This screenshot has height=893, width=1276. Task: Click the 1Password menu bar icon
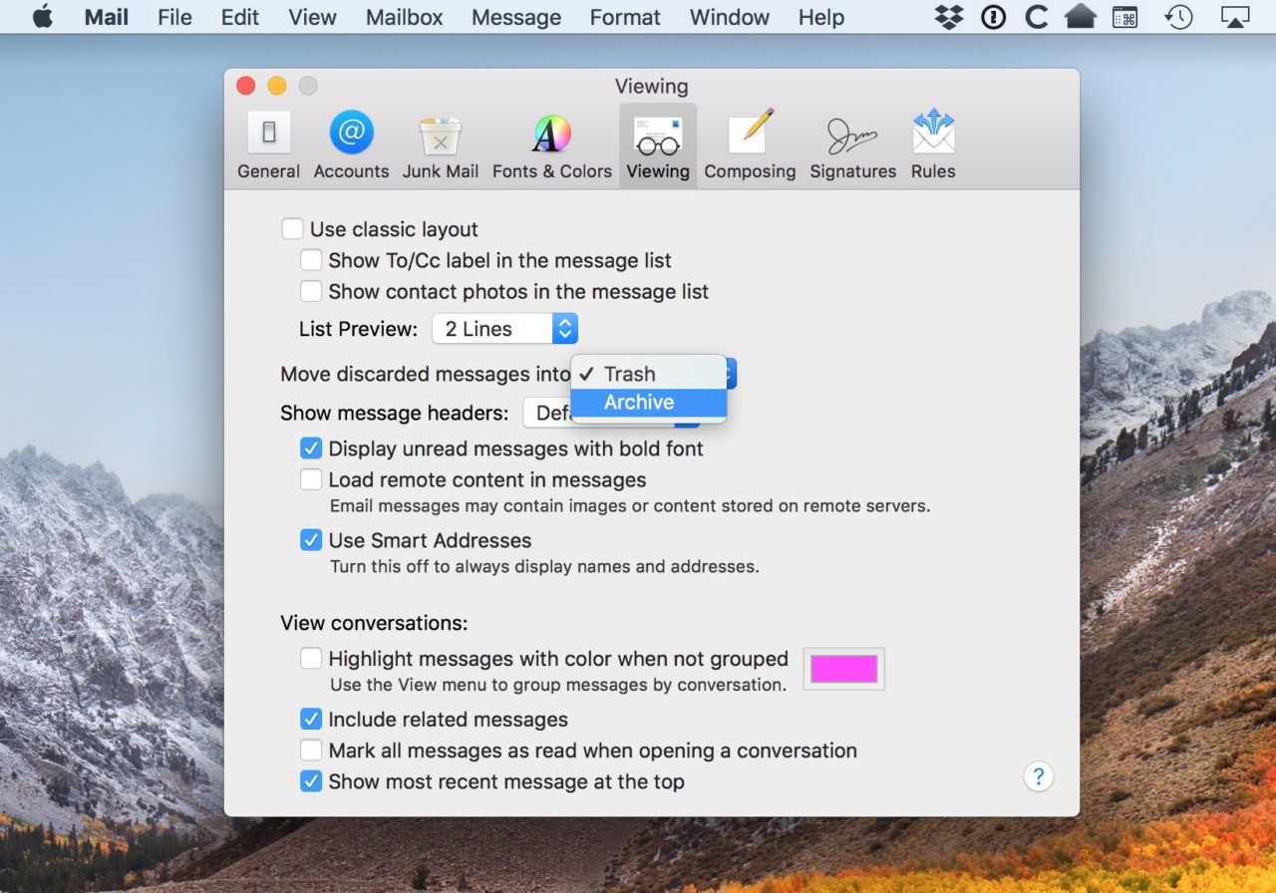click(993, 17)
